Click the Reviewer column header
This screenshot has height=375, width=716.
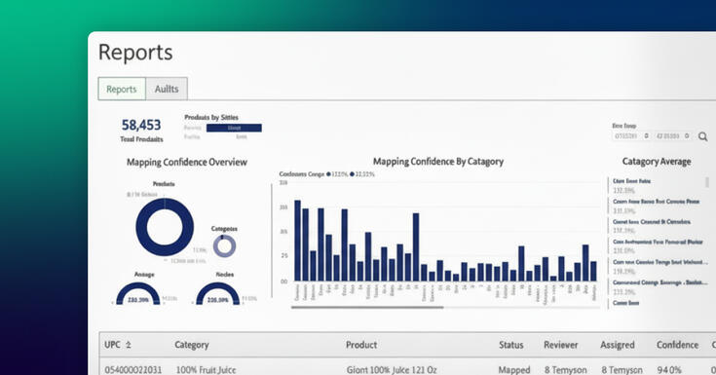tap(561, 345)
